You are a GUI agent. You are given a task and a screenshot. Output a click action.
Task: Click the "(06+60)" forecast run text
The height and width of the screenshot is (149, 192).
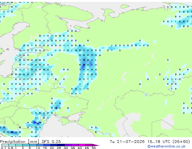[181, 142]
